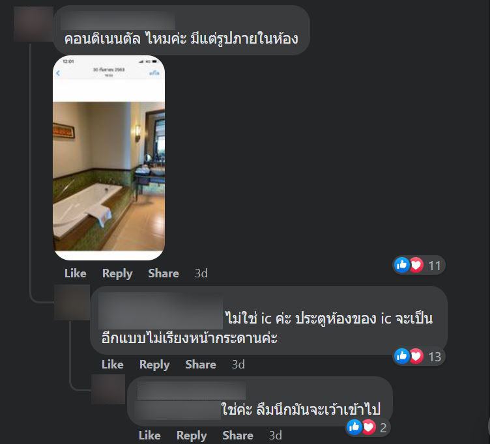Reply to the first comment with the photo
490x444 pixels.
117,273
